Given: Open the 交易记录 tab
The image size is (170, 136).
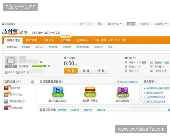Looking at the screenshot, I should coord(48,40).
